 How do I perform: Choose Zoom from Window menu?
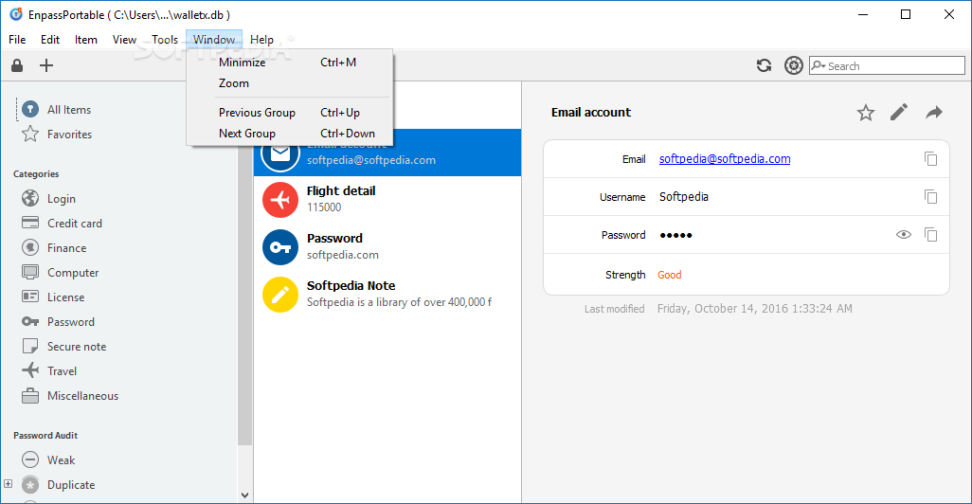290,83
